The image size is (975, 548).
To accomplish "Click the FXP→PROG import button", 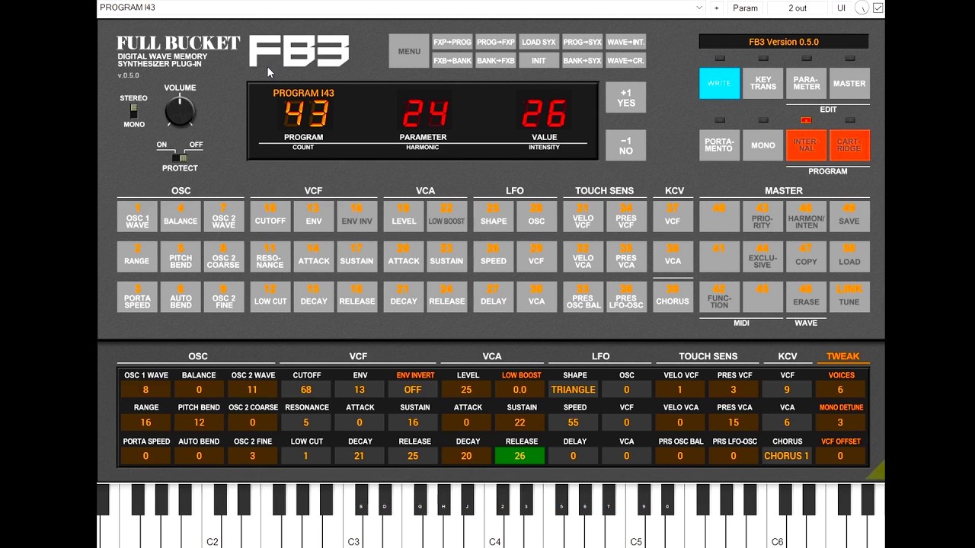I will (452, 42).
